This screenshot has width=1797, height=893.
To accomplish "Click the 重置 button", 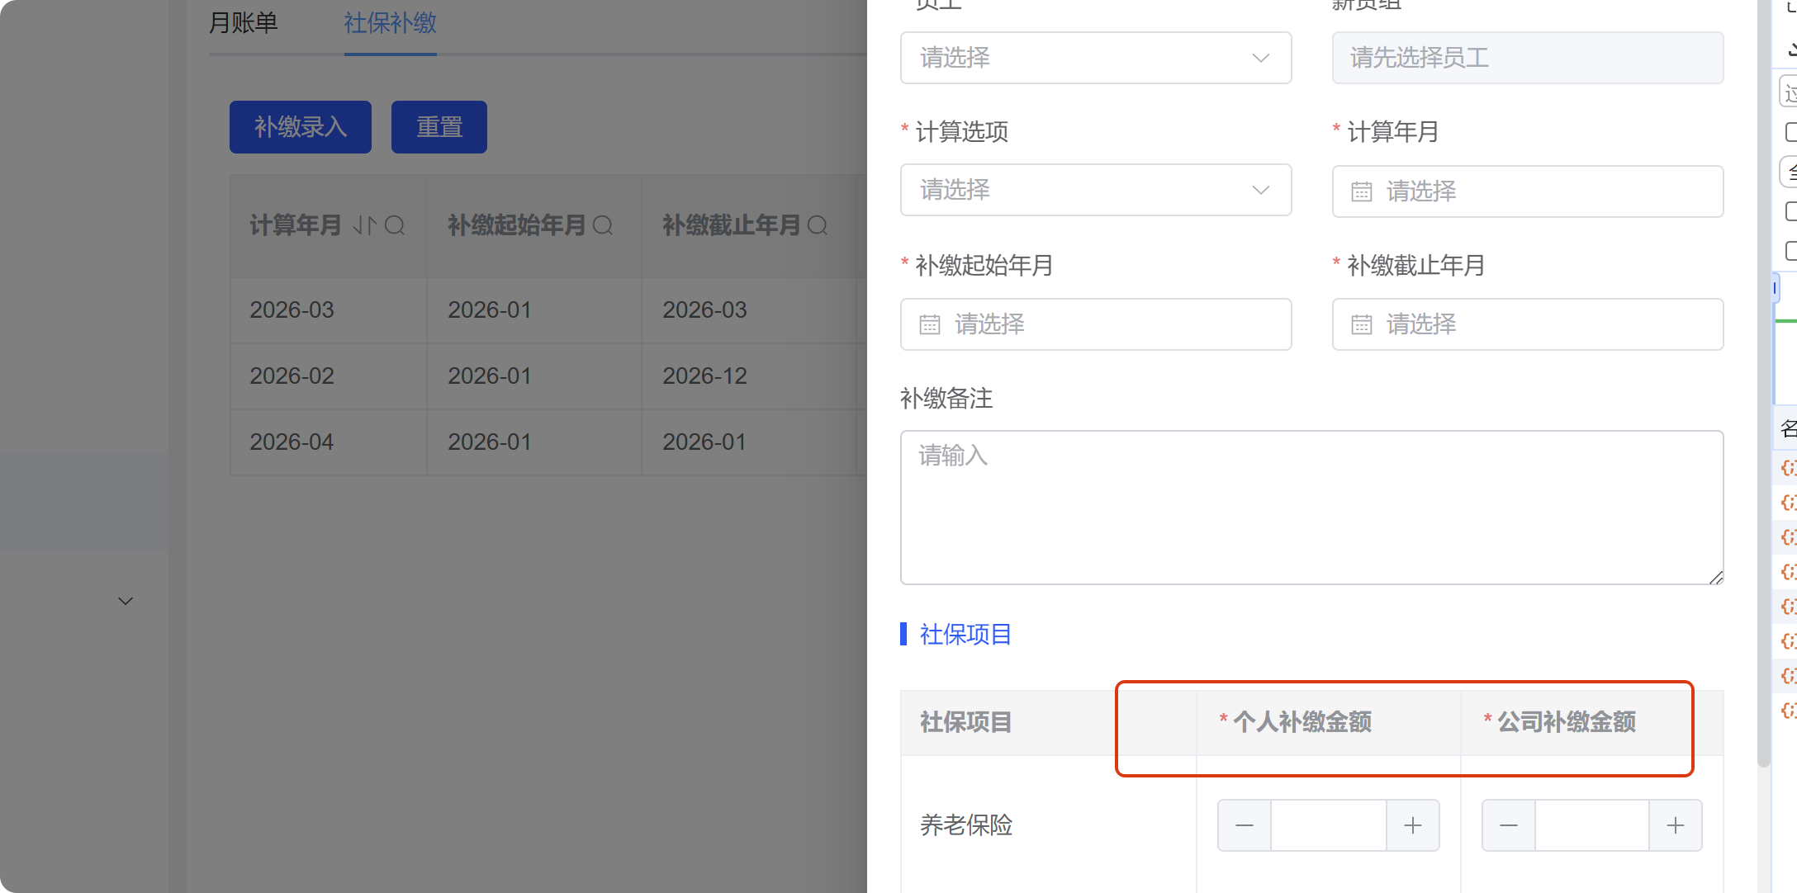I will (439, 127).
